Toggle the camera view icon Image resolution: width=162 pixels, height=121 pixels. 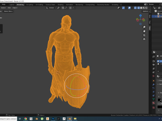tap(144, 35)
